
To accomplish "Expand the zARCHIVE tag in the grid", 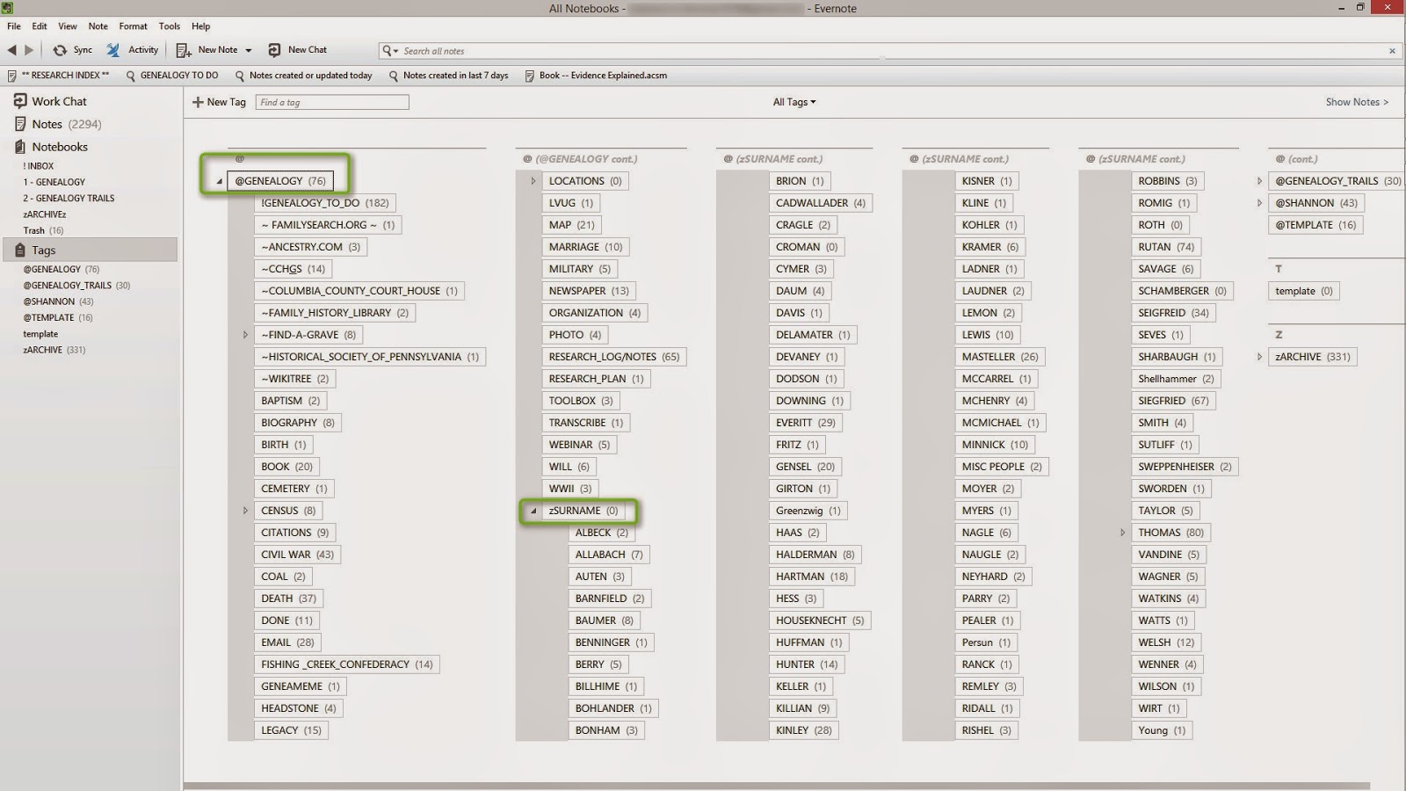I will (1259, 357).
